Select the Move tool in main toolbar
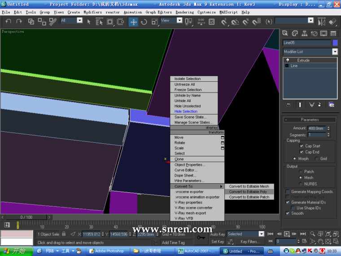This screenshot has width=341, height=256. (x=134, y=21)
